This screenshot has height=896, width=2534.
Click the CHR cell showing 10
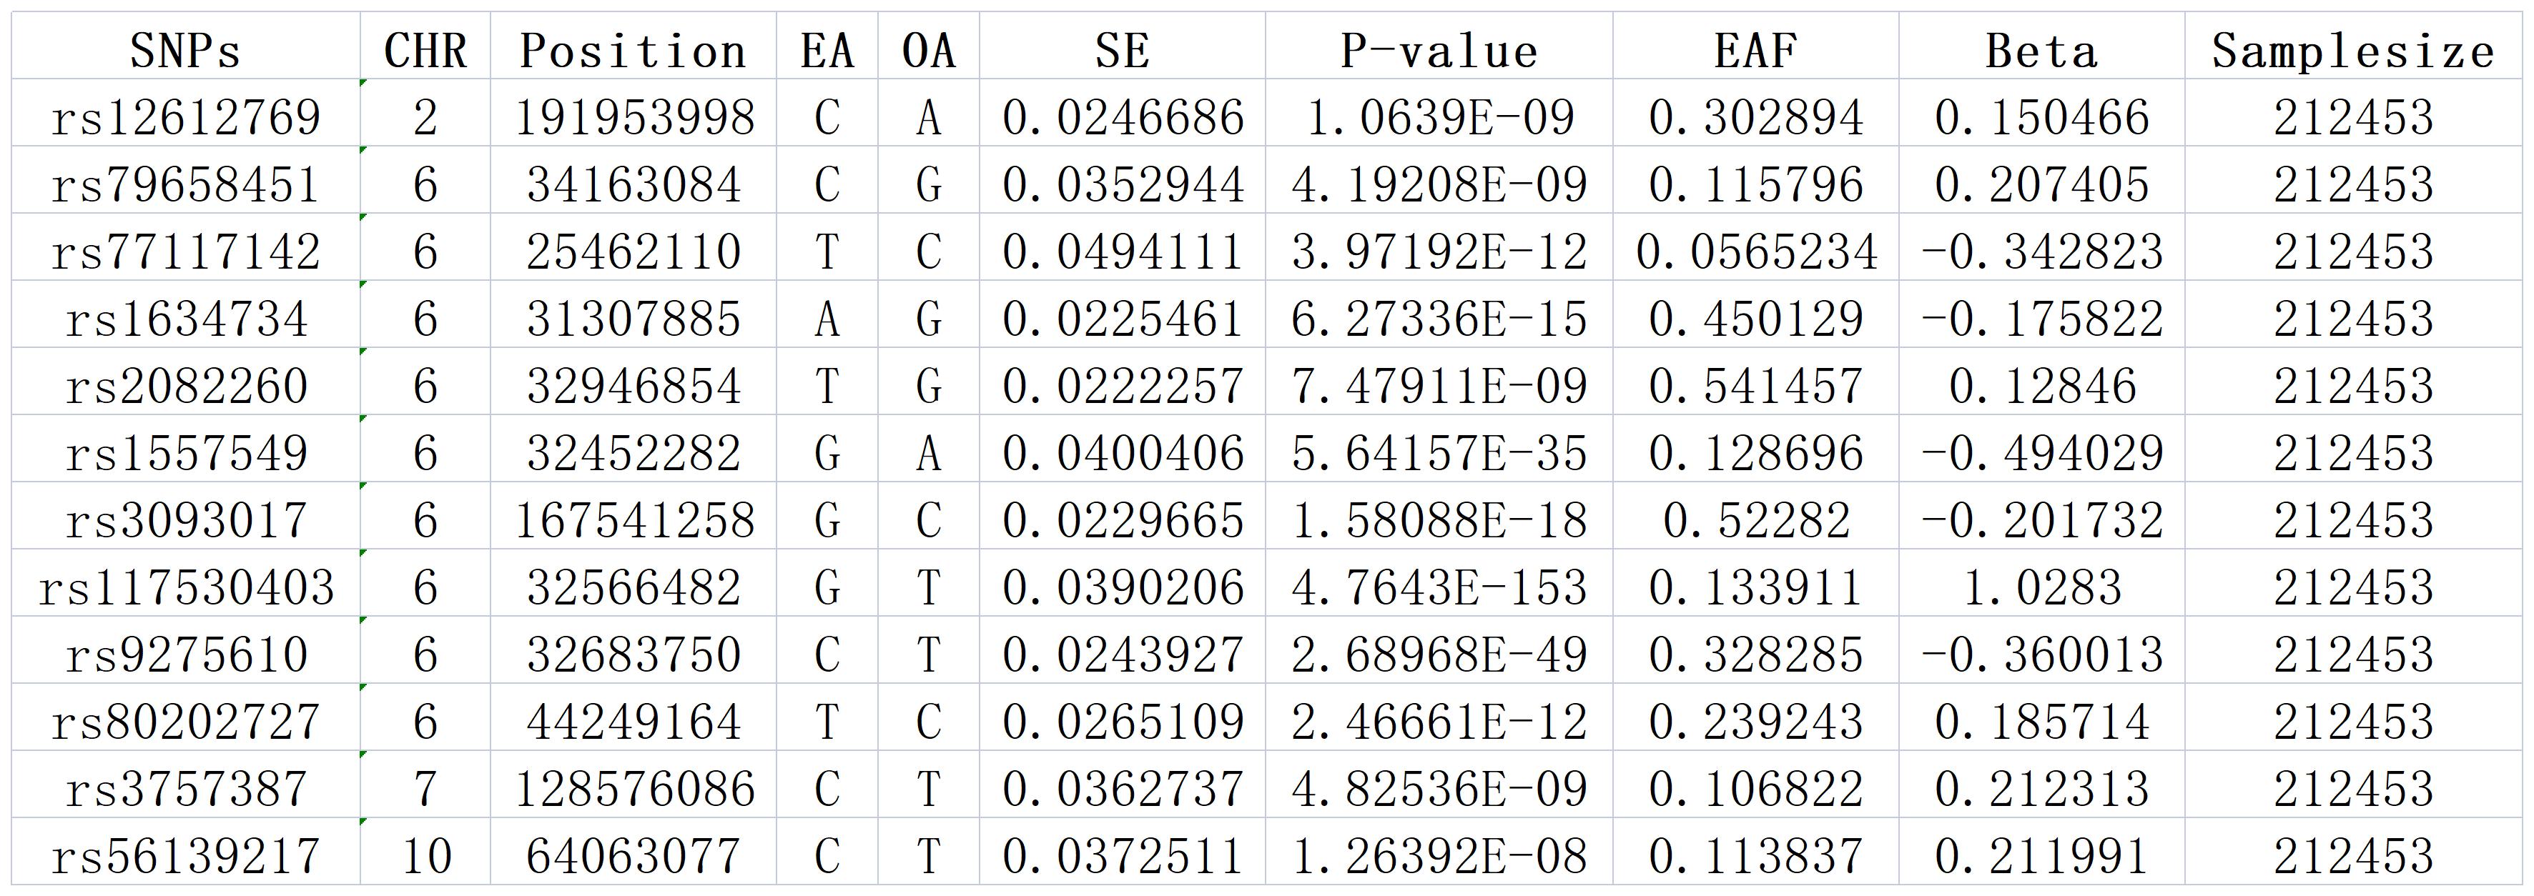pyautogui.click(x=426, y=855)
